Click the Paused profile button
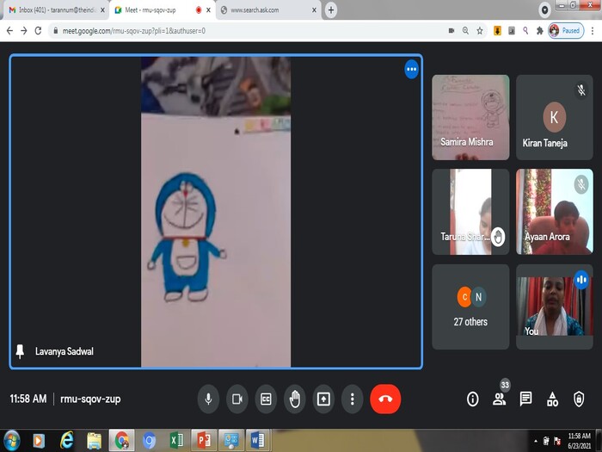The width and height of the screenshot is (602, 452). [566, 31]
